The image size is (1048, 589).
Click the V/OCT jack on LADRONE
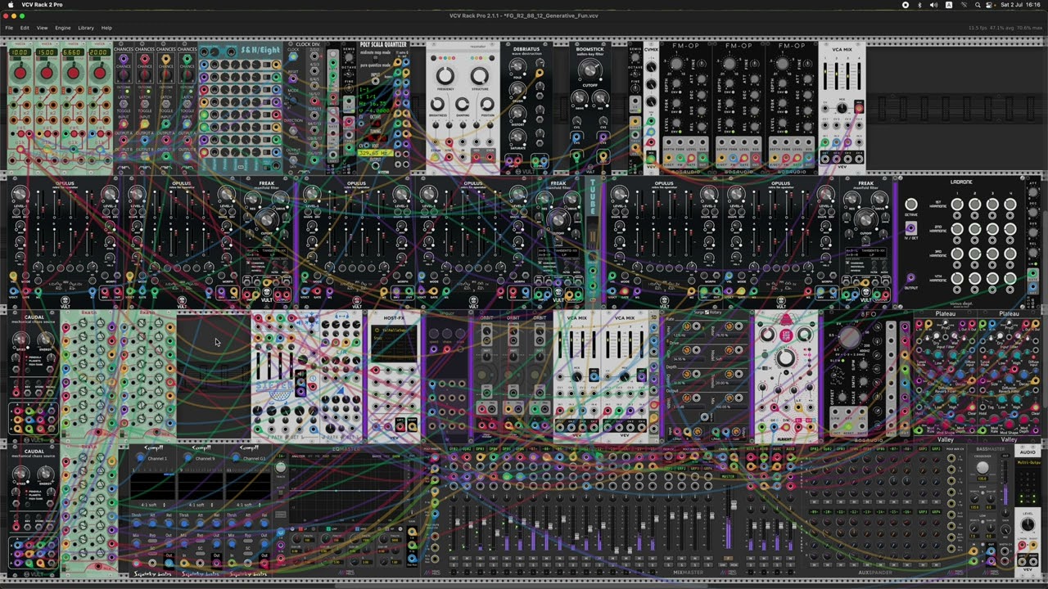[910, 228]
